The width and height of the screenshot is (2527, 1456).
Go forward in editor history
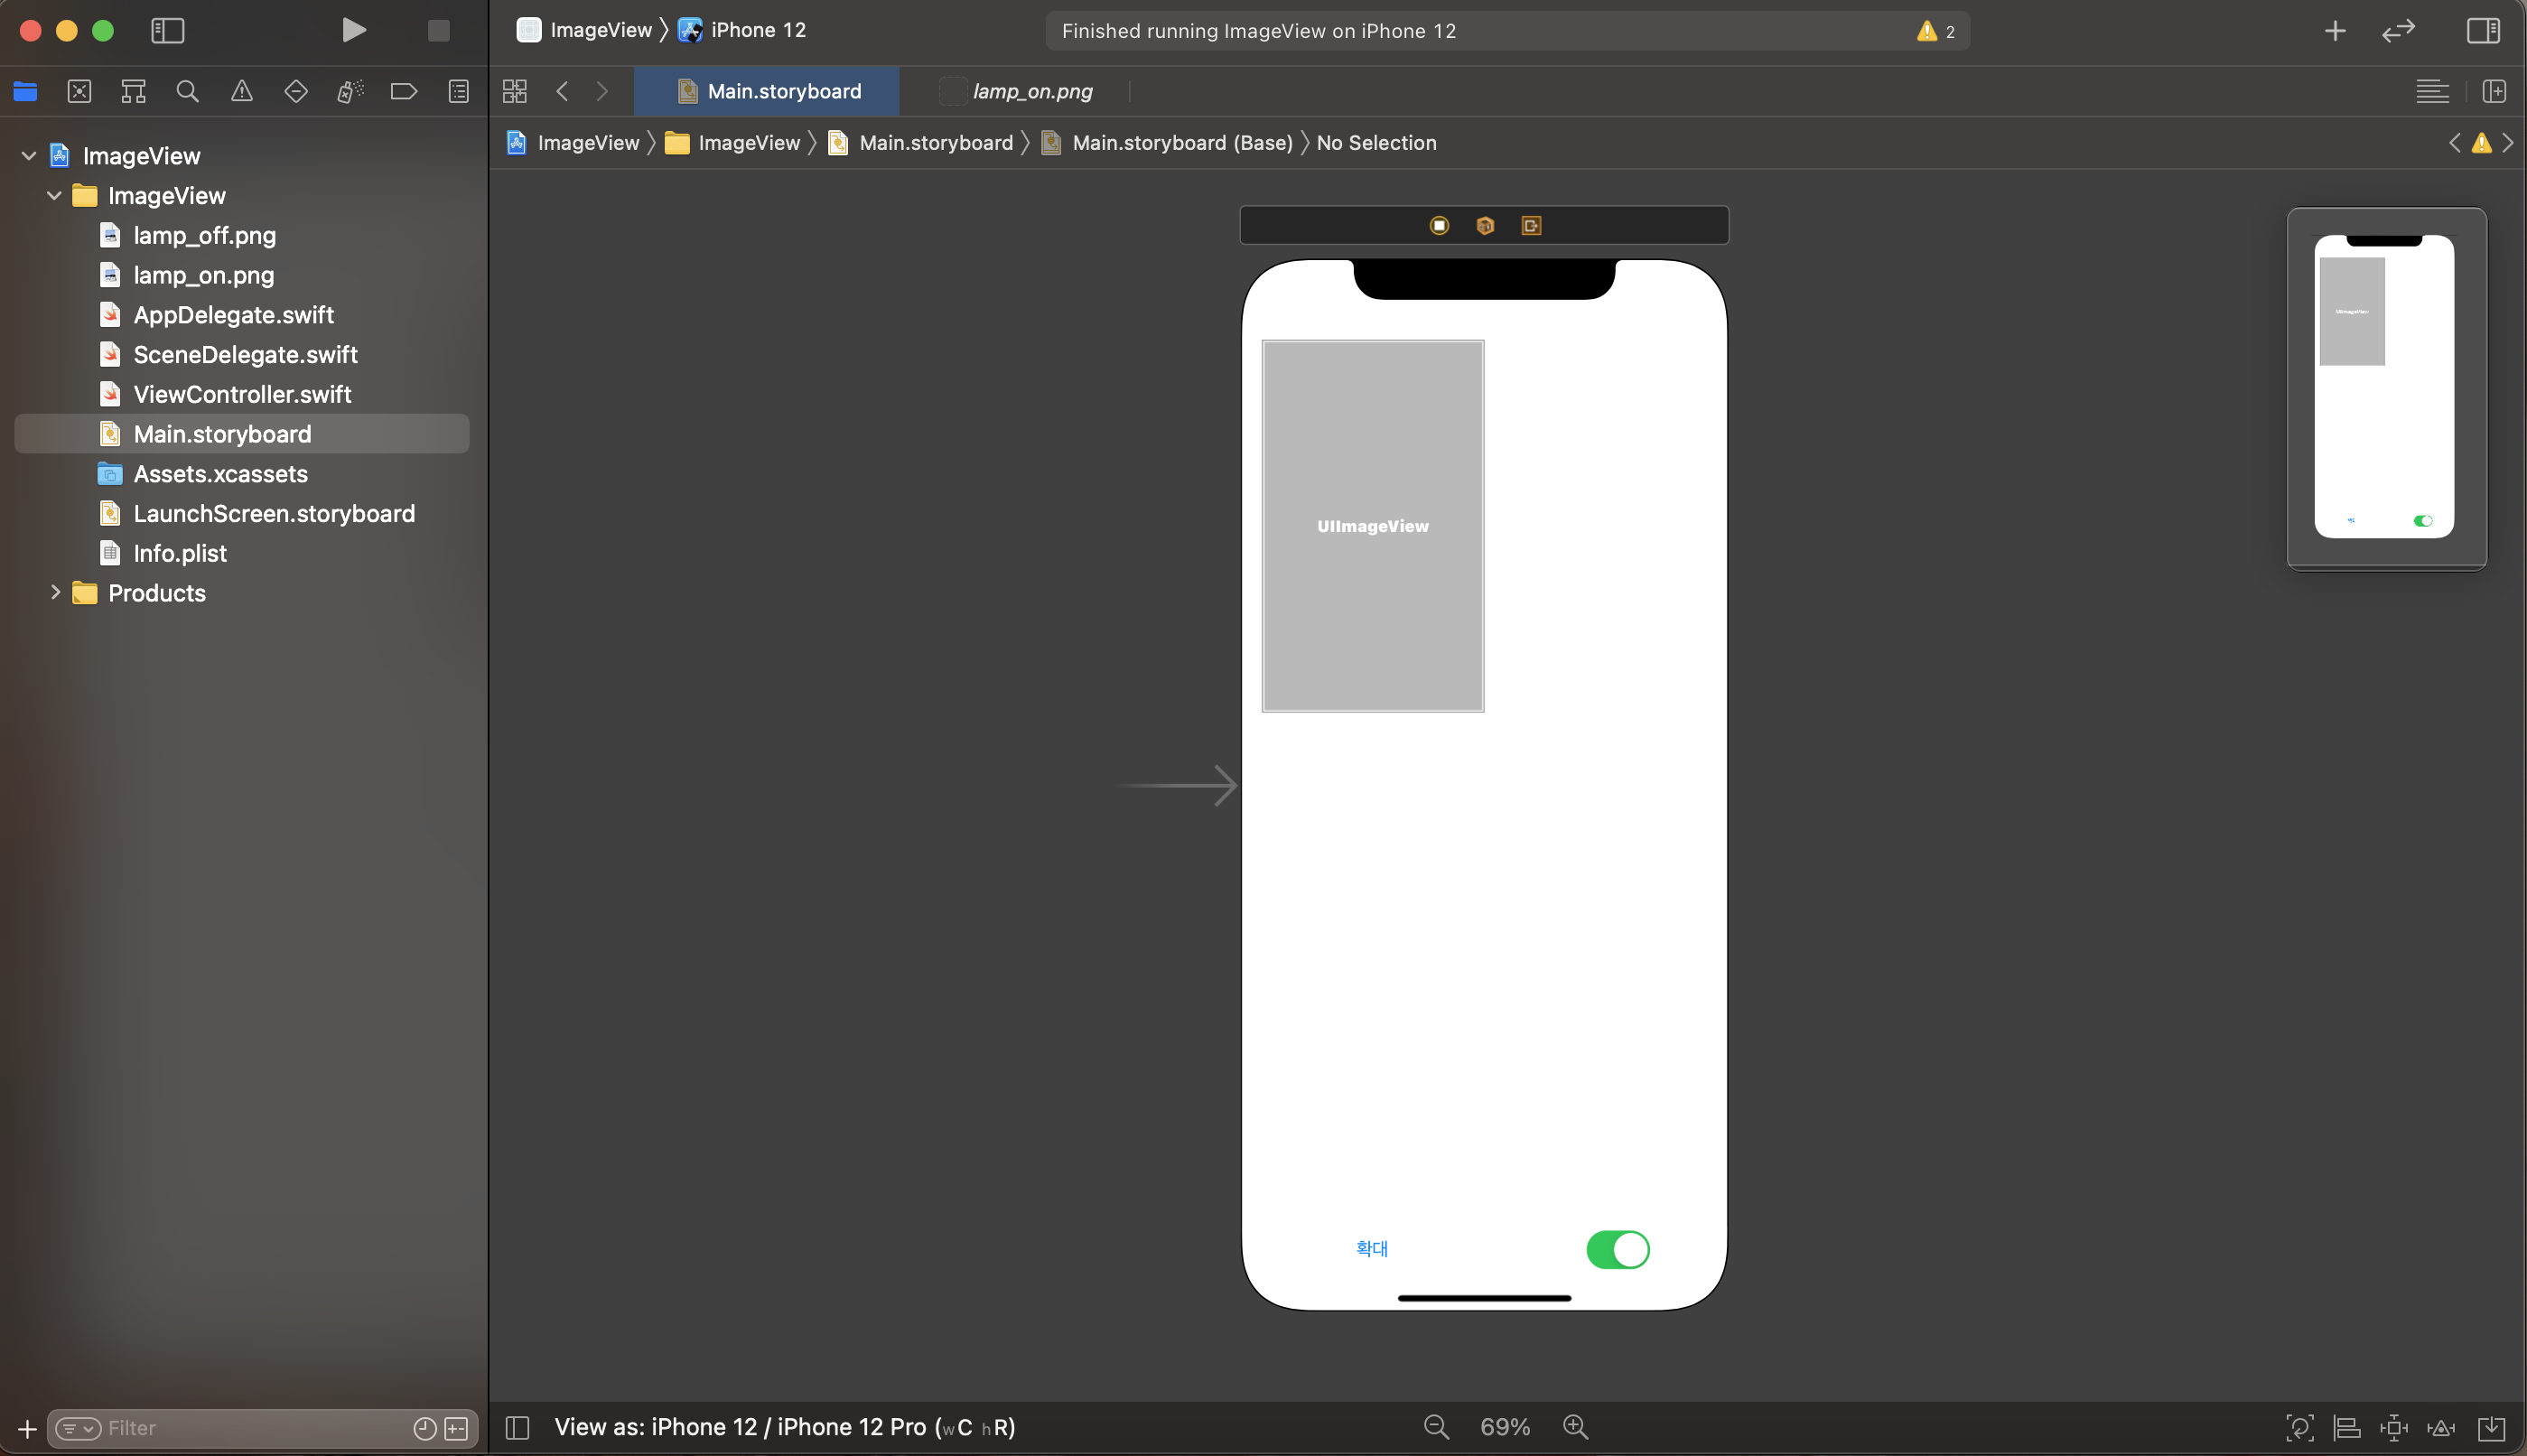coord(601,92)
